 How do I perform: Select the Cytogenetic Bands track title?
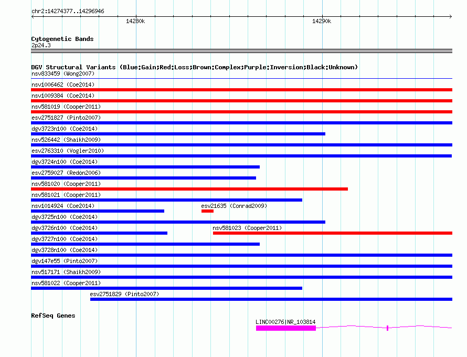click(62, 39)
